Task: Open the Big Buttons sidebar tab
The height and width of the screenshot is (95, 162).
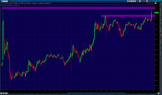Action: coord(161,29)
